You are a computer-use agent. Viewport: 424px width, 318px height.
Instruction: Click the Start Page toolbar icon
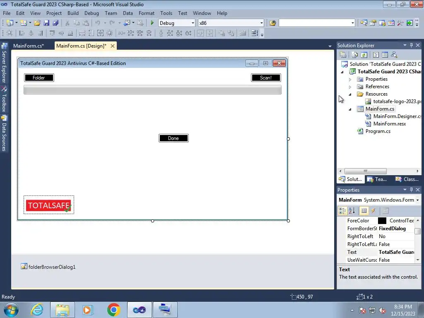(x=410, y=23)
